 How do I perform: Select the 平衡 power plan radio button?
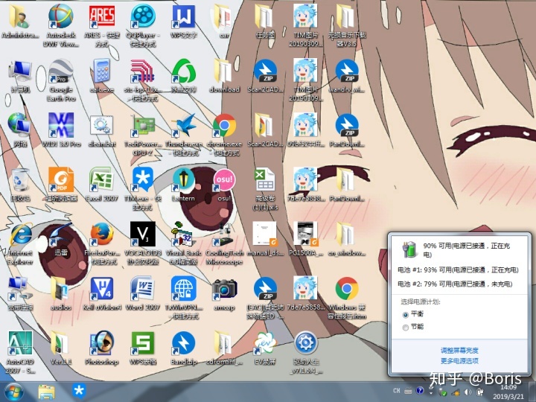coord(406,315)
